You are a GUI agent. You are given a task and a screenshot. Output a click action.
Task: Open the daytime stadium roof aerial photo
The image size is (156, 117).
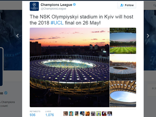click(x=123, y=67)
